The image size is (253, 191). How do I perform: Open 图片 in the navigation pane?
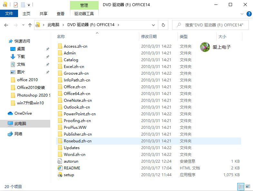pyautogui.click(x=21, y=72)
